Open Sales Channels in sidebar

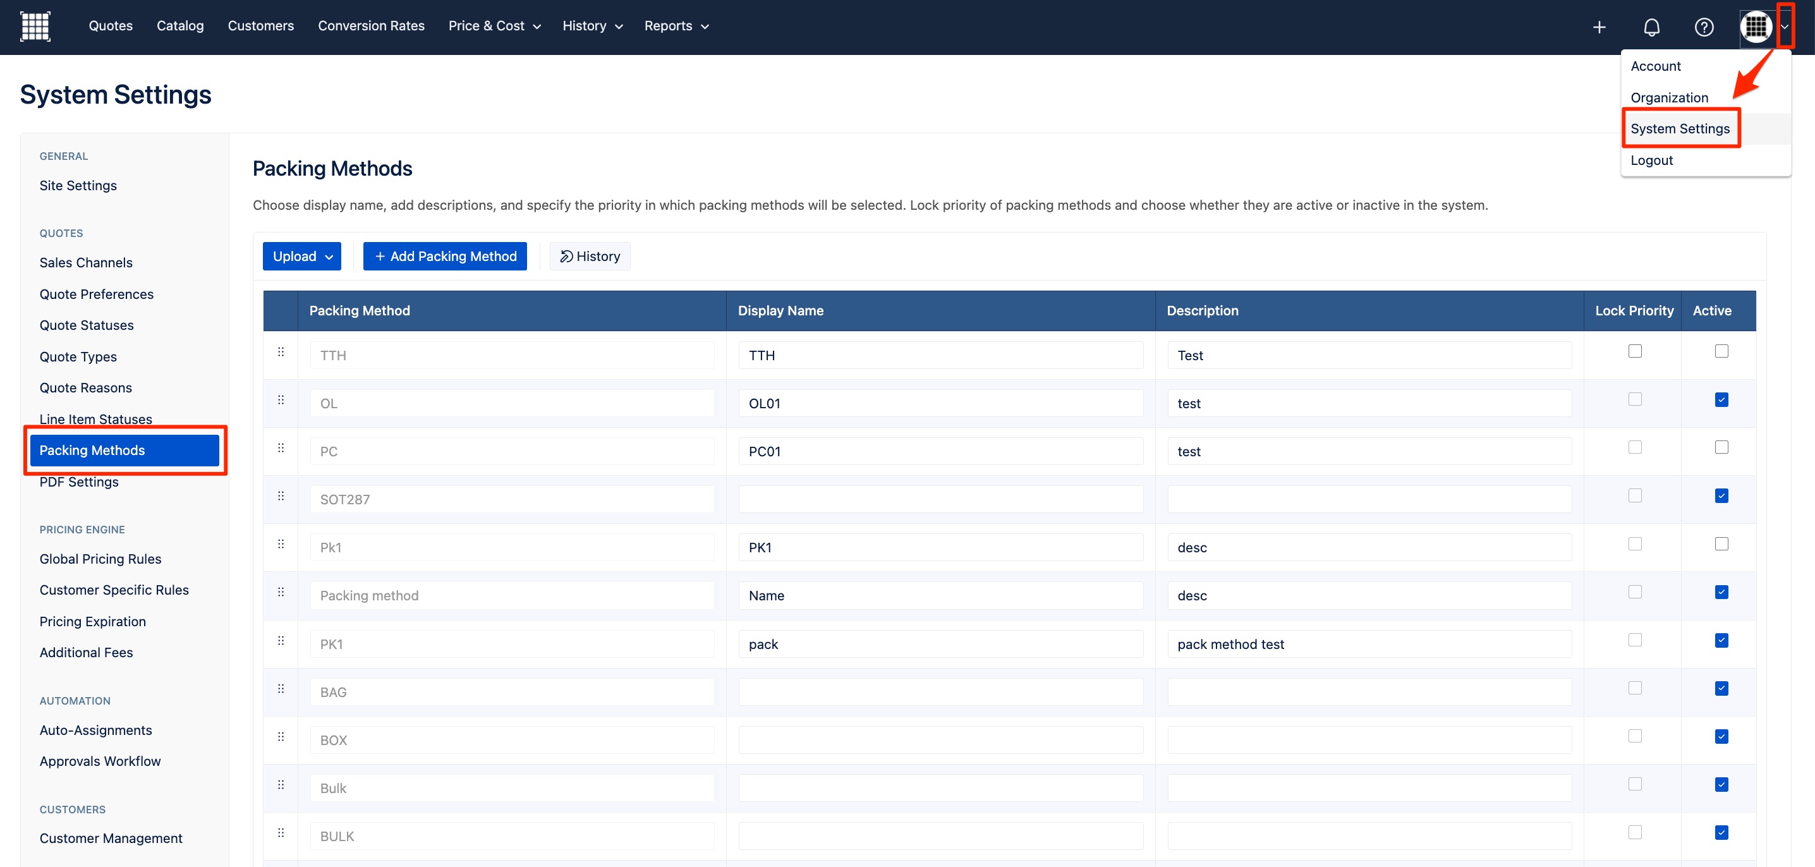[x=86, y=263]
